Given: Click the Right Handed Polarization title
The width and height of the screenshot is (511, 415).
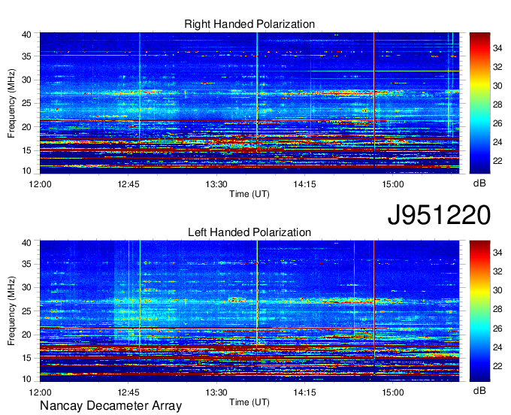Looking at the screenshot, I should 249,24.
